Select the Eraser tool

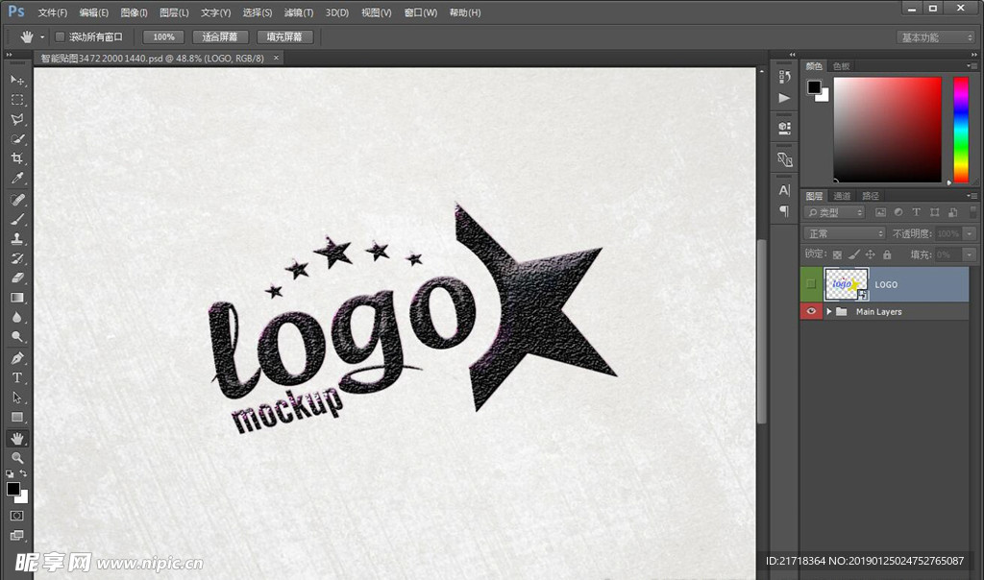[x=17, y=278]
